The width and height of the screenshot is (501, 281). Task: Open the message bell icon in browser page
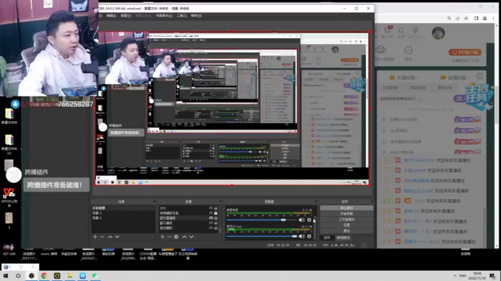[x=401, y=31]
